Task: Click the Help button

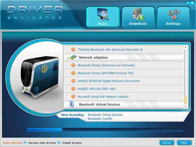Action: (184, 142)
